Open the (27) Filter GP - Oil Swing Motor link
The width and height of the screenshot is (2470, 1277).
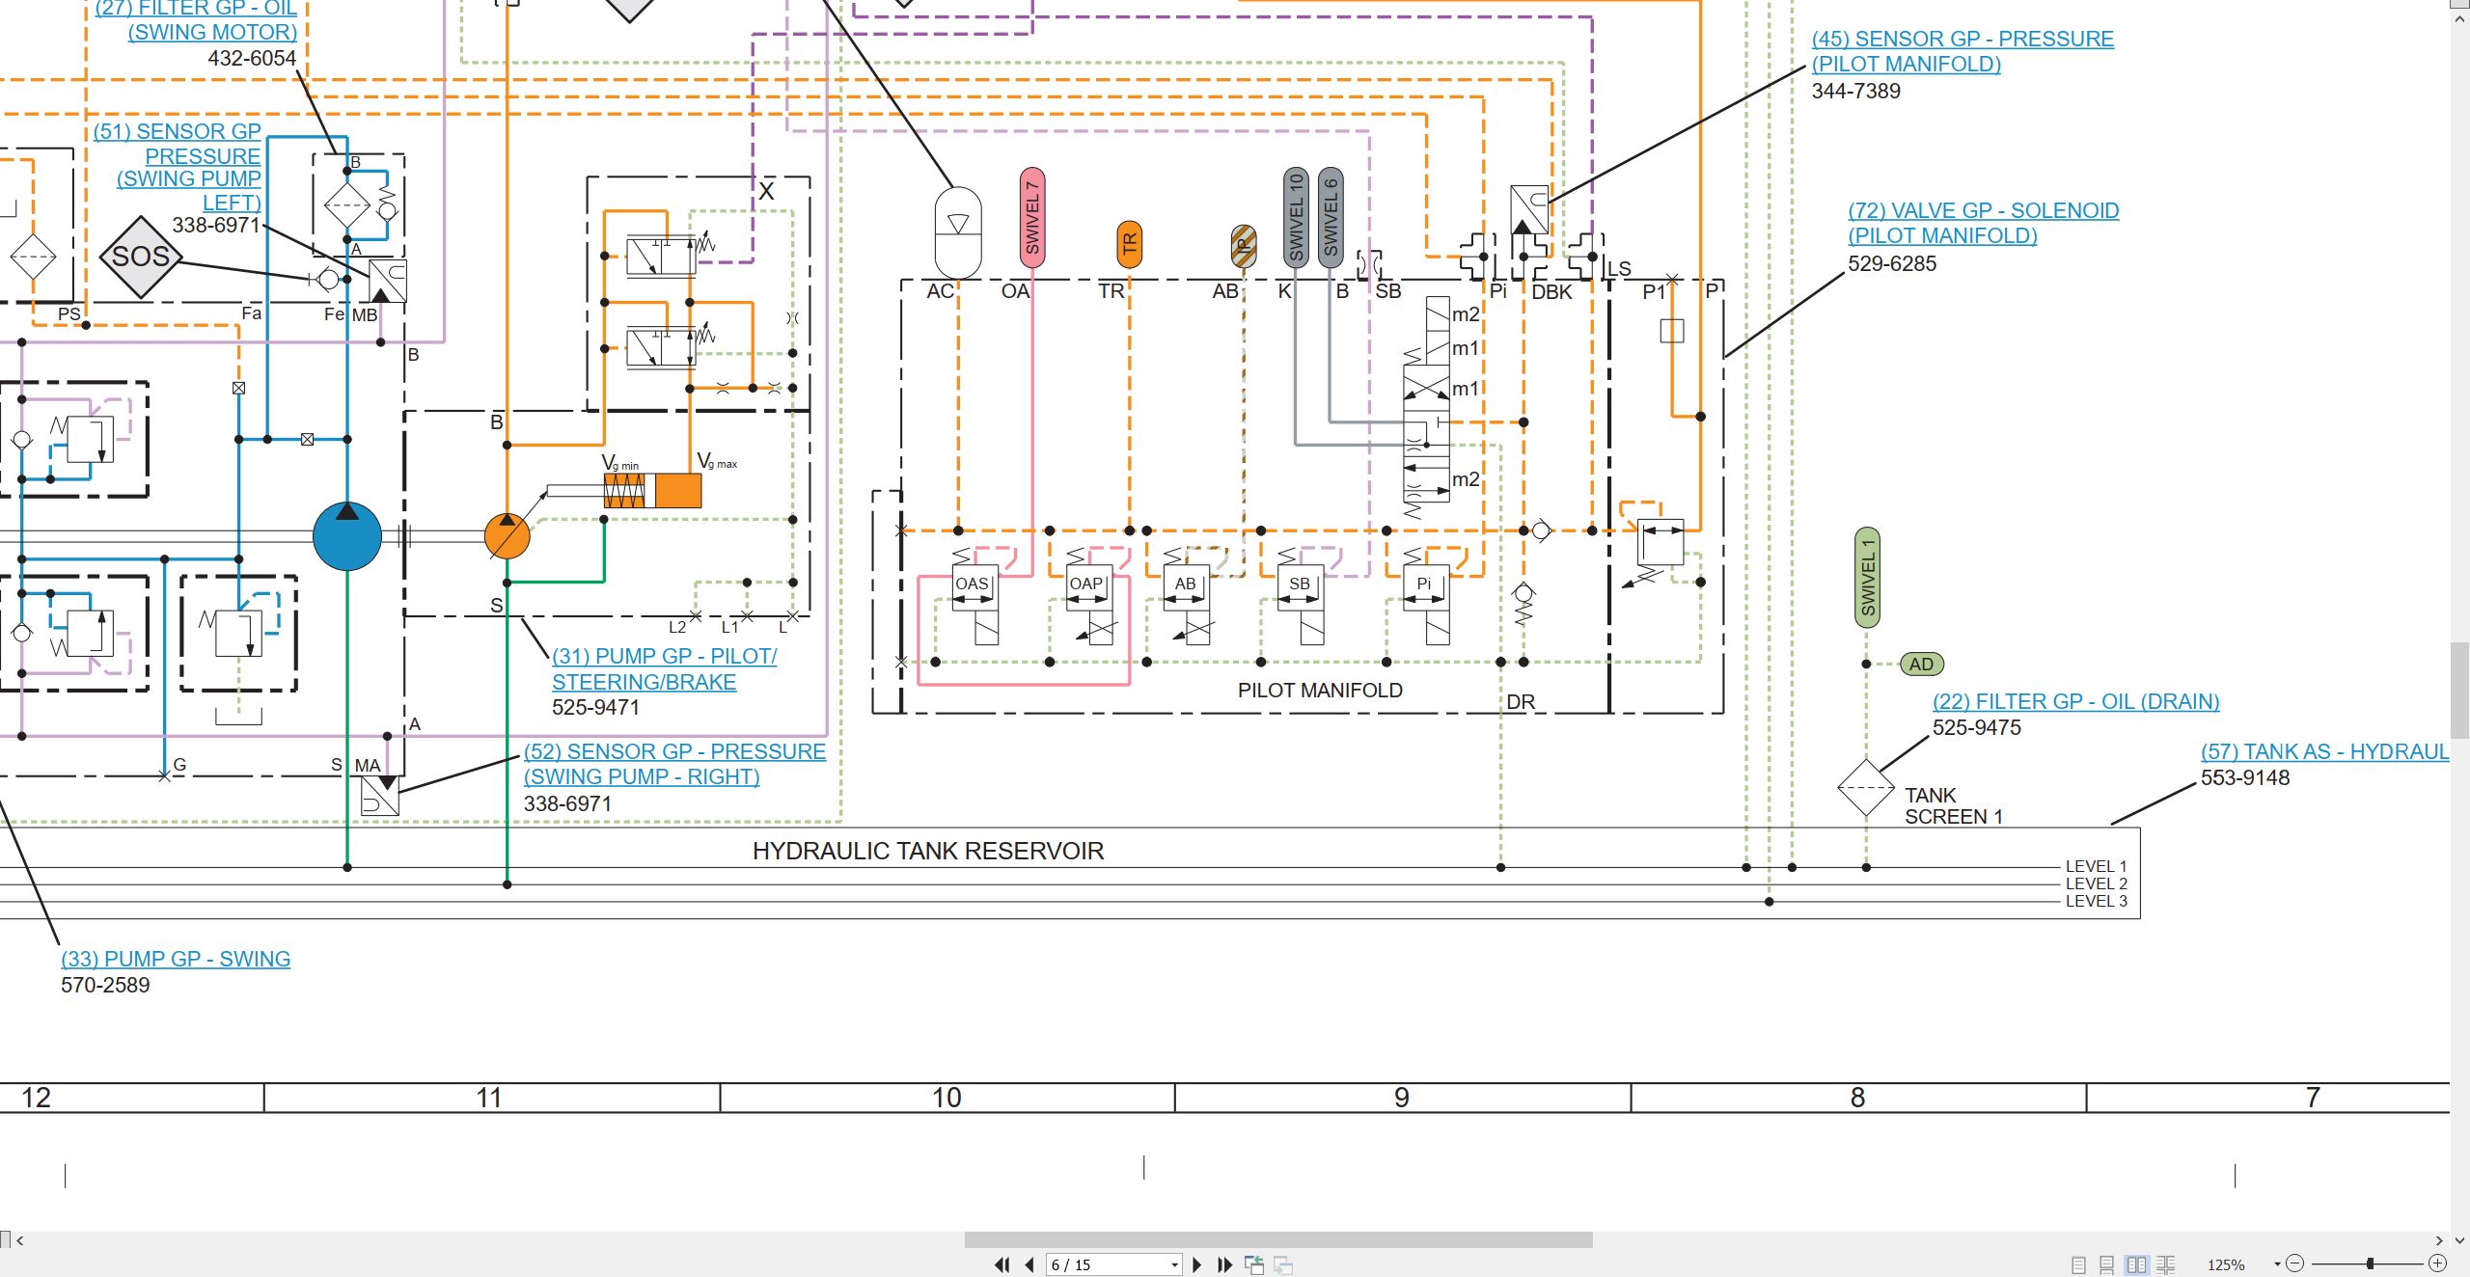tap(197, 19)
